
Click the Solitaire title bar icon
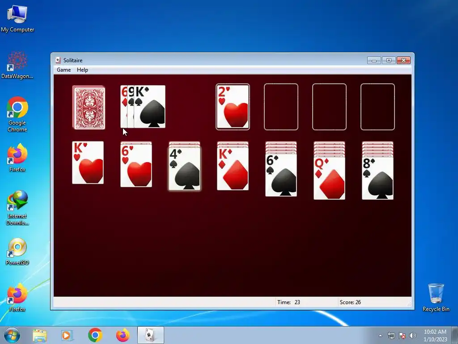point(58,60)
